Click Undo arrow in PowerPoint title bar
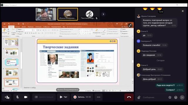 (9, 24)
